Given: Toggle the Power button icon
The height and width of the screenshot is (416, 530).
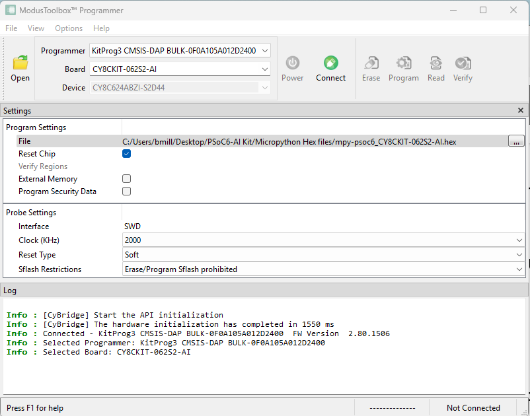Looking at the screenshot, I should 292,63.
